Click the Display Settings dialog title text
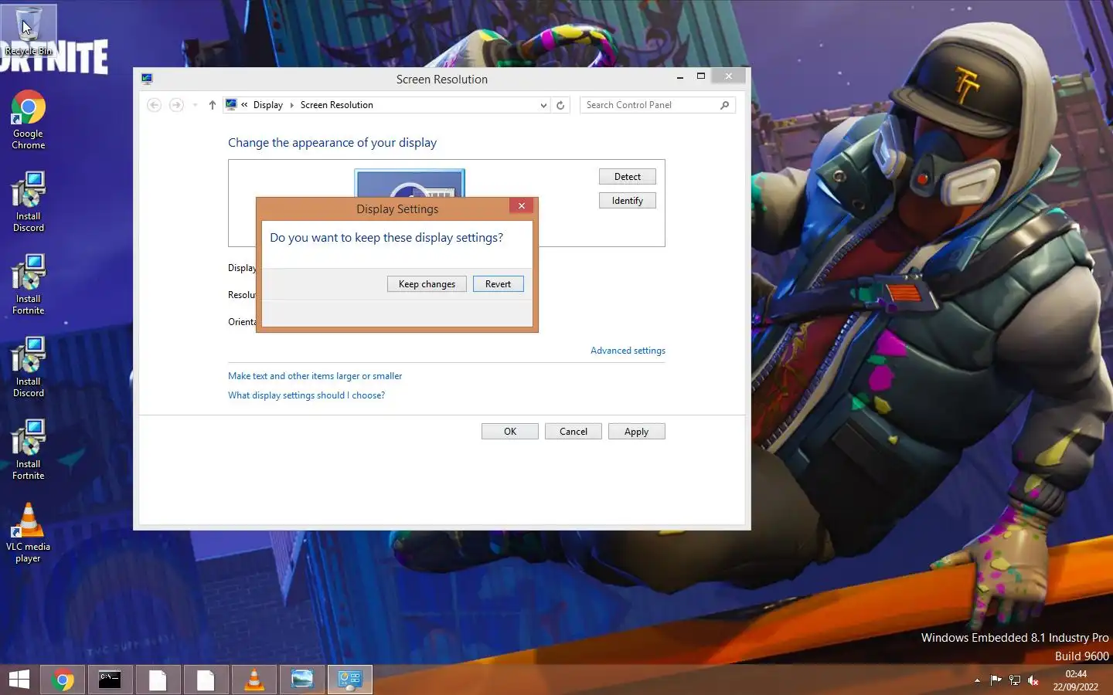 point(397,209)
